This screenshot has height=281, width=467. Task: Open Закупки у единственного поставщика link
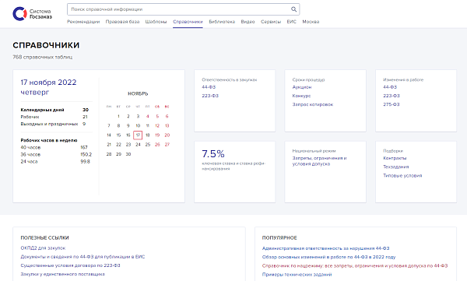(62, 274)
